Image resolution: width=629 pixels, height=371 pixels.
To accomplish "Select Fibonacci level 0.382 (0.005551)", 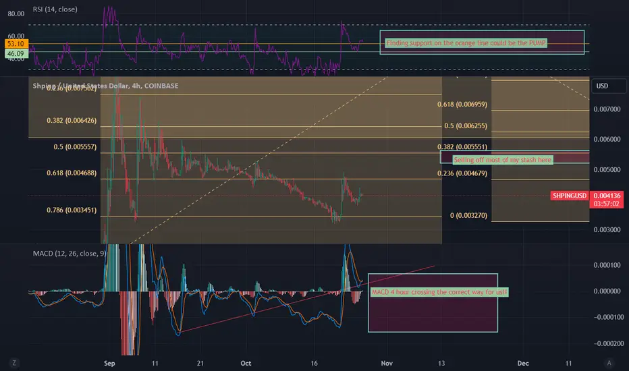I will pyautogui.click(x=462, y=147).
